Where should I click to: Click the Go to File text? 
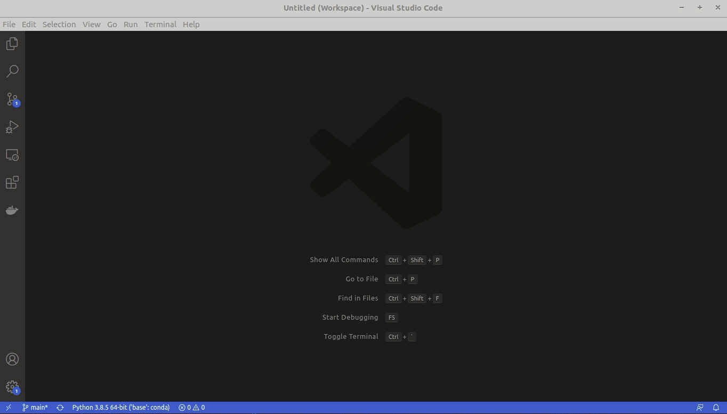[x=362, y=279]
